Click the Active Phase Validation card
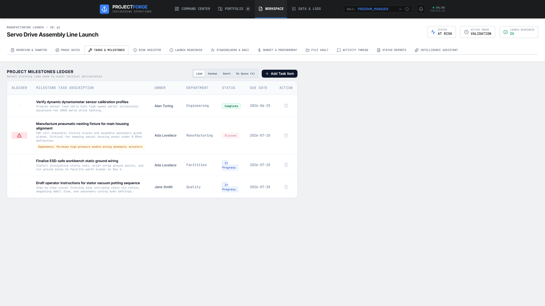The image size is (545, 306). tap(478, 32)
